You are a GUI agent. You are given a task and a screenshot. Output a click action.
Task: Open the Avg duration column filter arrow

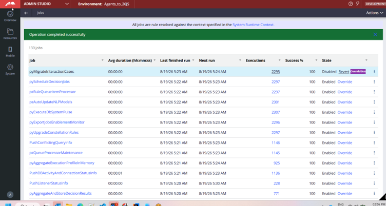click(x=155, y=60)
